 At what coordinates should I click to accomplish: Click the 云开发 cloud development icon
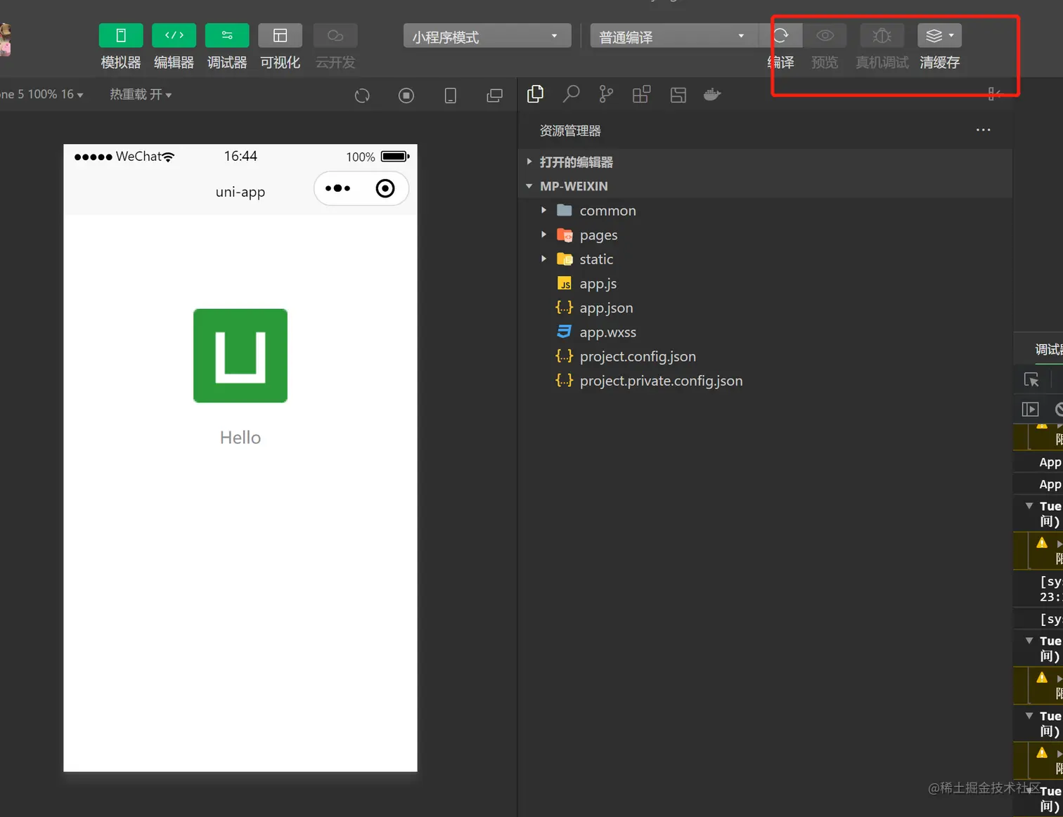335,35
